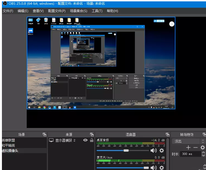
Task: Toggle the lock on 显示器捕获 2
Action: coord(92,140)
